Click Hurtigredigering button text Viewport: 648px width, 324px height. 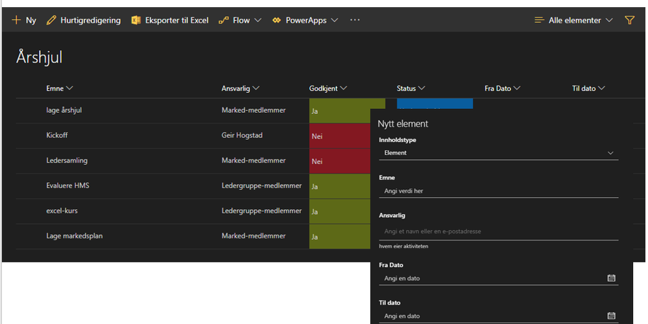91,20
